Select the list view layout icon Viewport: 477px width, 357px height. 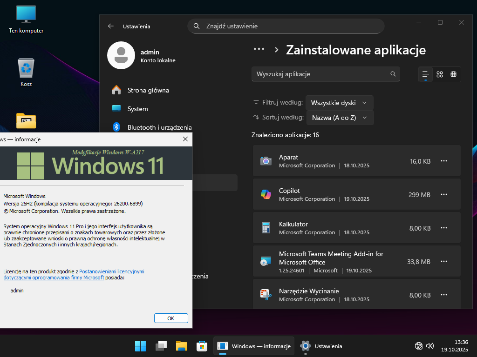[425, 74]
